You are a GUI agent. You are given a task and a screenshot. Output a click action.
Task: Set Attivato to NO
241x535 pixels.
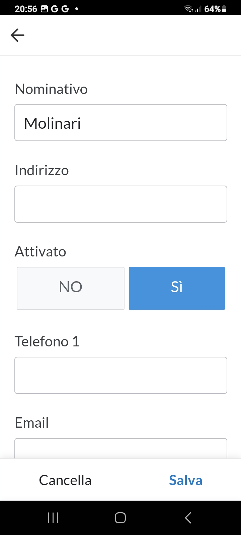coord(71,288)
